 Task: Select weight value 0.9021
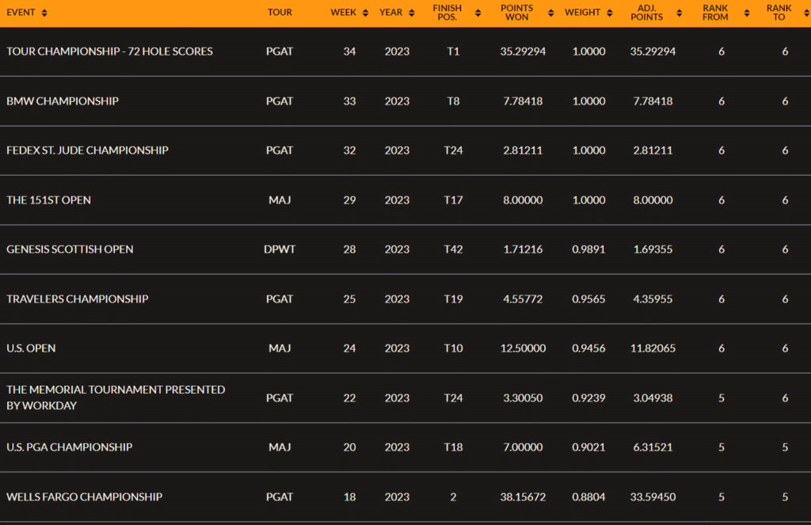(588, 447)
